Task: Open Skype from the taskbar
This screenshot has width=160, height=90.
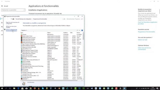Action: 43,88
